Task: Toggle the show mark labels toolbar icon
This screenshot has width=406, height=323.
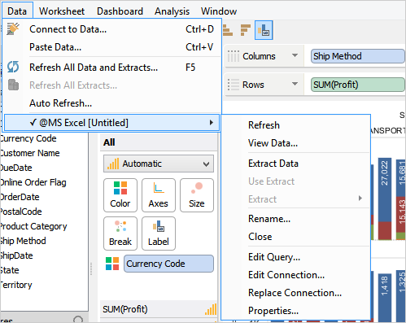Action: pos(264,30)
